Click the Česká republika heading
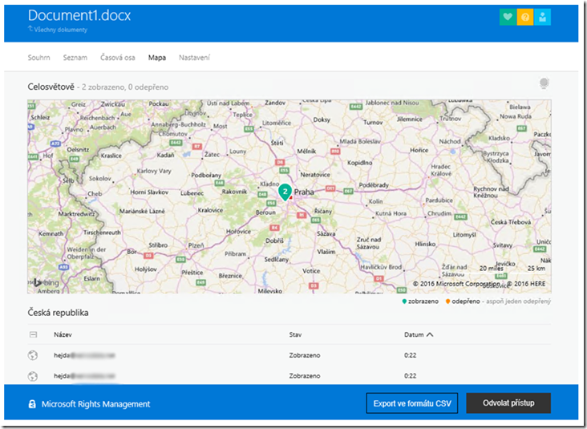The width and height of the screenshot is (587, 429). 58,313
